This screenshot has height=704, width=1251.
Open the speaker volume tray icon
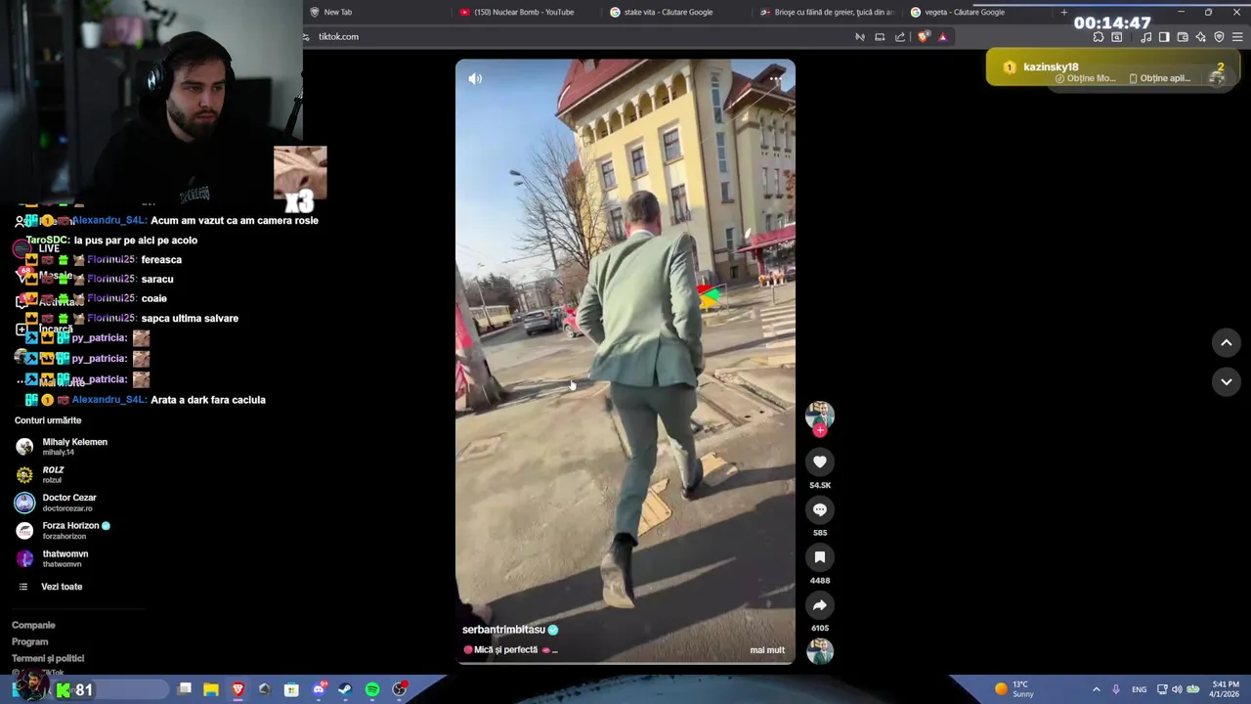[1177, 689]
